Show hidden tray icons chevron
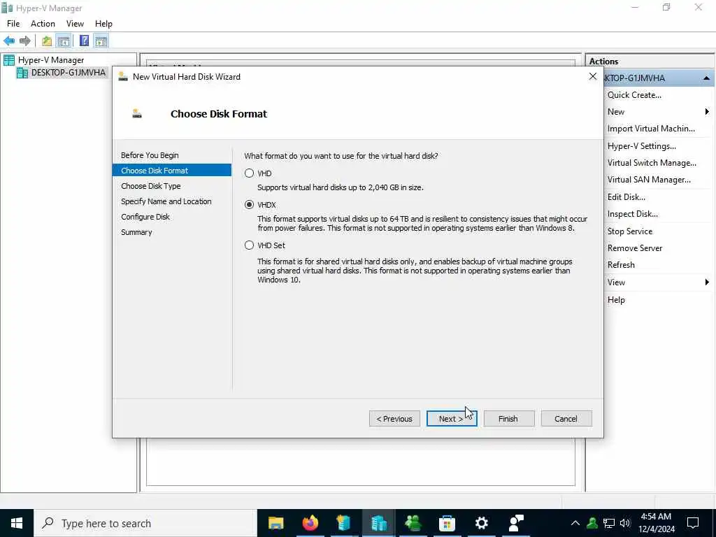Viewport: 716px width, 537px height. tap(575, 523)
